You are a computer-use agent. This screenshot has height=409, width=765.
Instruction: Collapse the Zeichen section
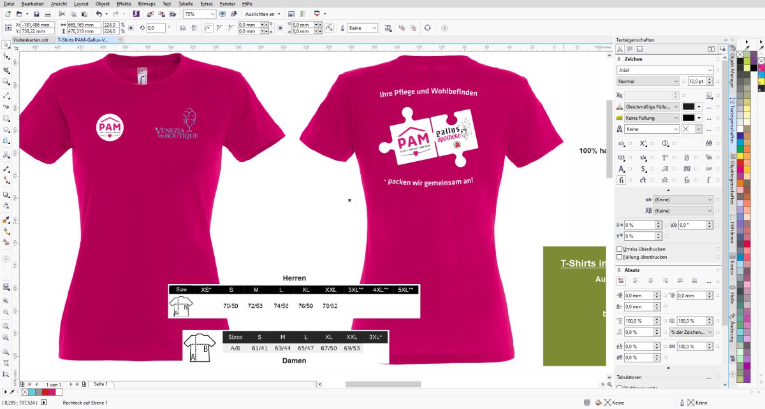(619, 59)
